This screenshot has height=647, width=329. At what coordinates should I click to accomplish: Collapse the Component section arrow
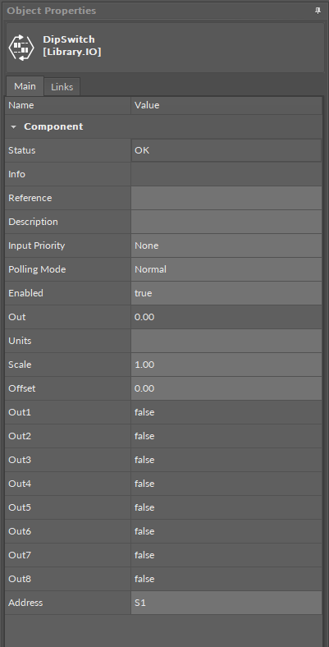(14, 127)
